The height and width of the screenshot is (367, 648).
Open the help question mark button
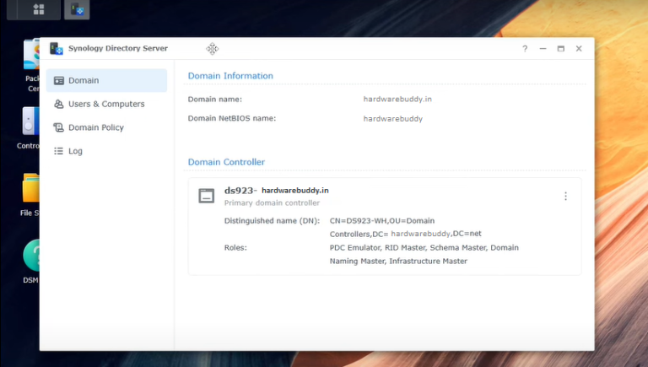525,49
